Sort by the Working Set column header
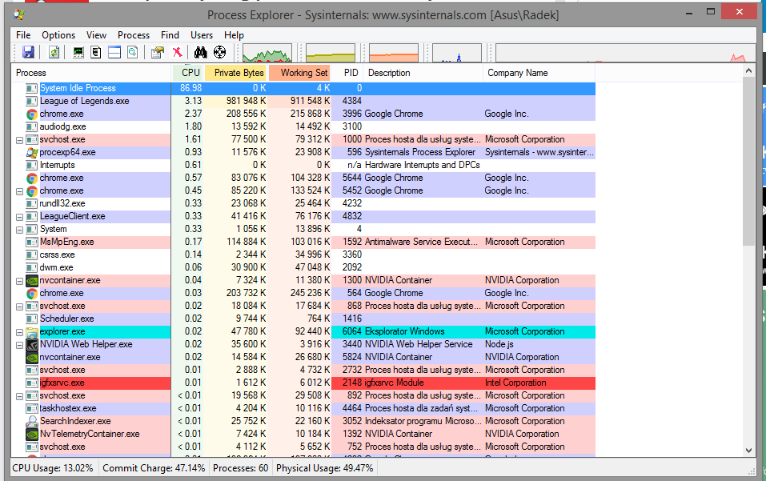Viewport: 766px width, 481px height. coord(299,73)
